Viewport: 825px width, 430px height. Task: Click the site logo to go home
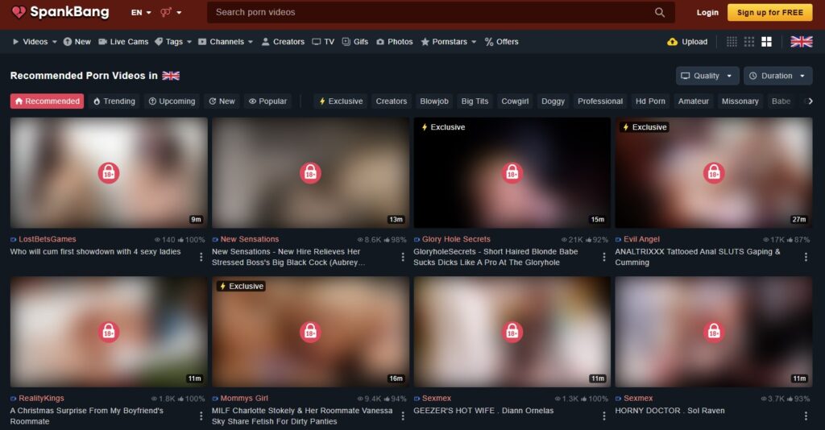[60, 12]
